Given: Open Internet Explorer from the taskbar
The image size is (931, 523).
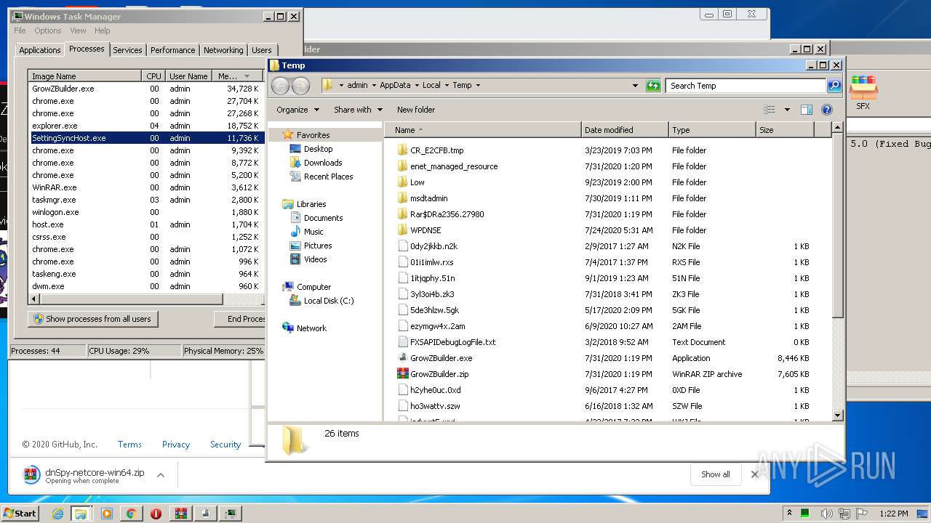Looking at the screenshot, I should pyautogui.click(x=58, y=514).
